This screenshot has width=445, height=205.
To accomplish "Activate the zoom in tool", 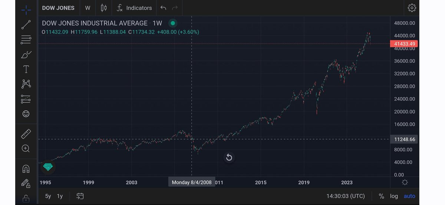I will 26,148.
